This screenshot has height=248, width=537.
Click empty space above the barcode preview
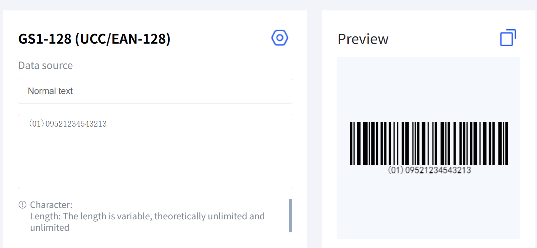coord(428,88)
